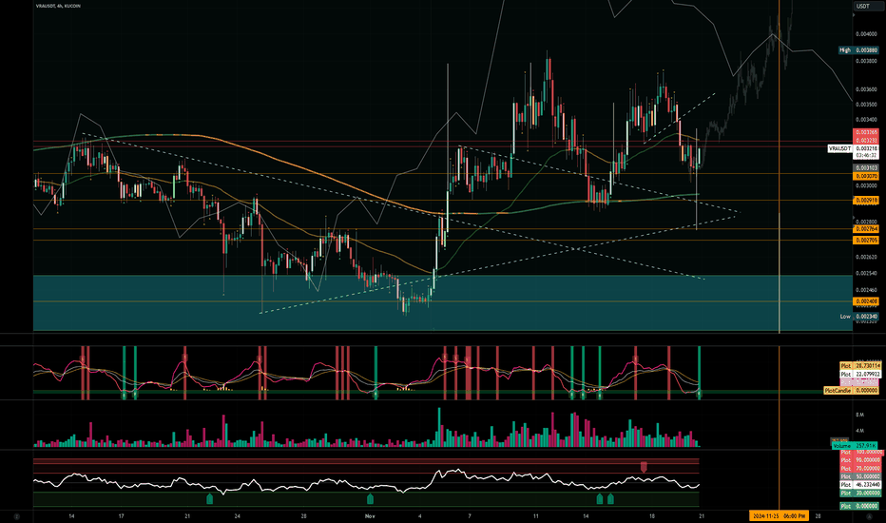Click the orange 0.002408 price label
Image resolution: width=886 pixels, height=523 pixels.
click(866, 301)
